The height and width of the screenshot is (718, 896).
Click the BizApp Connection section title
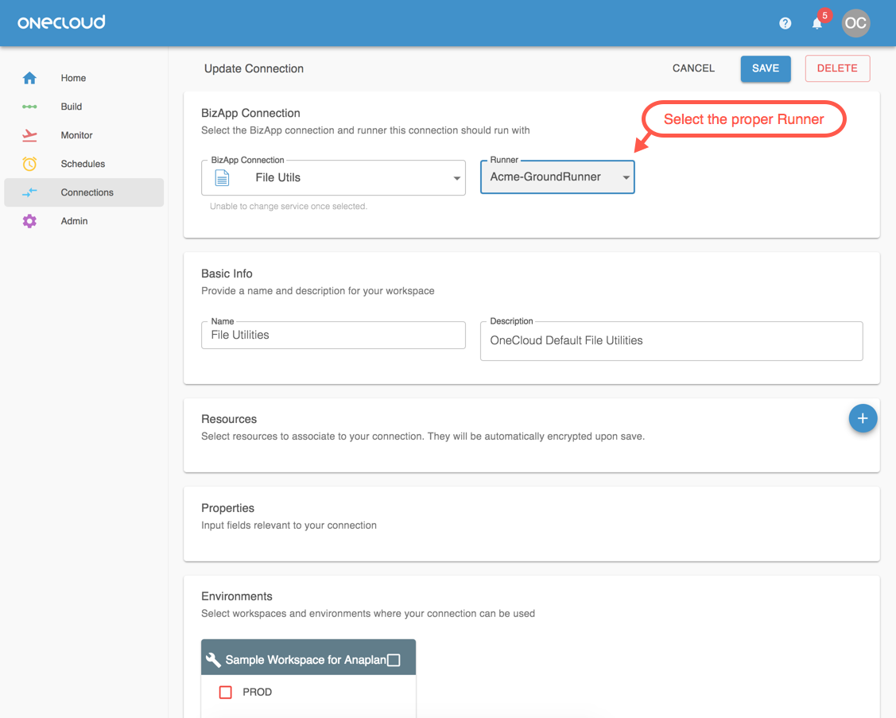point(250,113)
